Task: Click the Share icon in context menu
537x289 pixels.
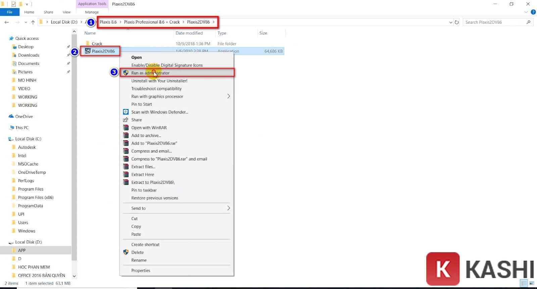Action: (x=126, y=120)
